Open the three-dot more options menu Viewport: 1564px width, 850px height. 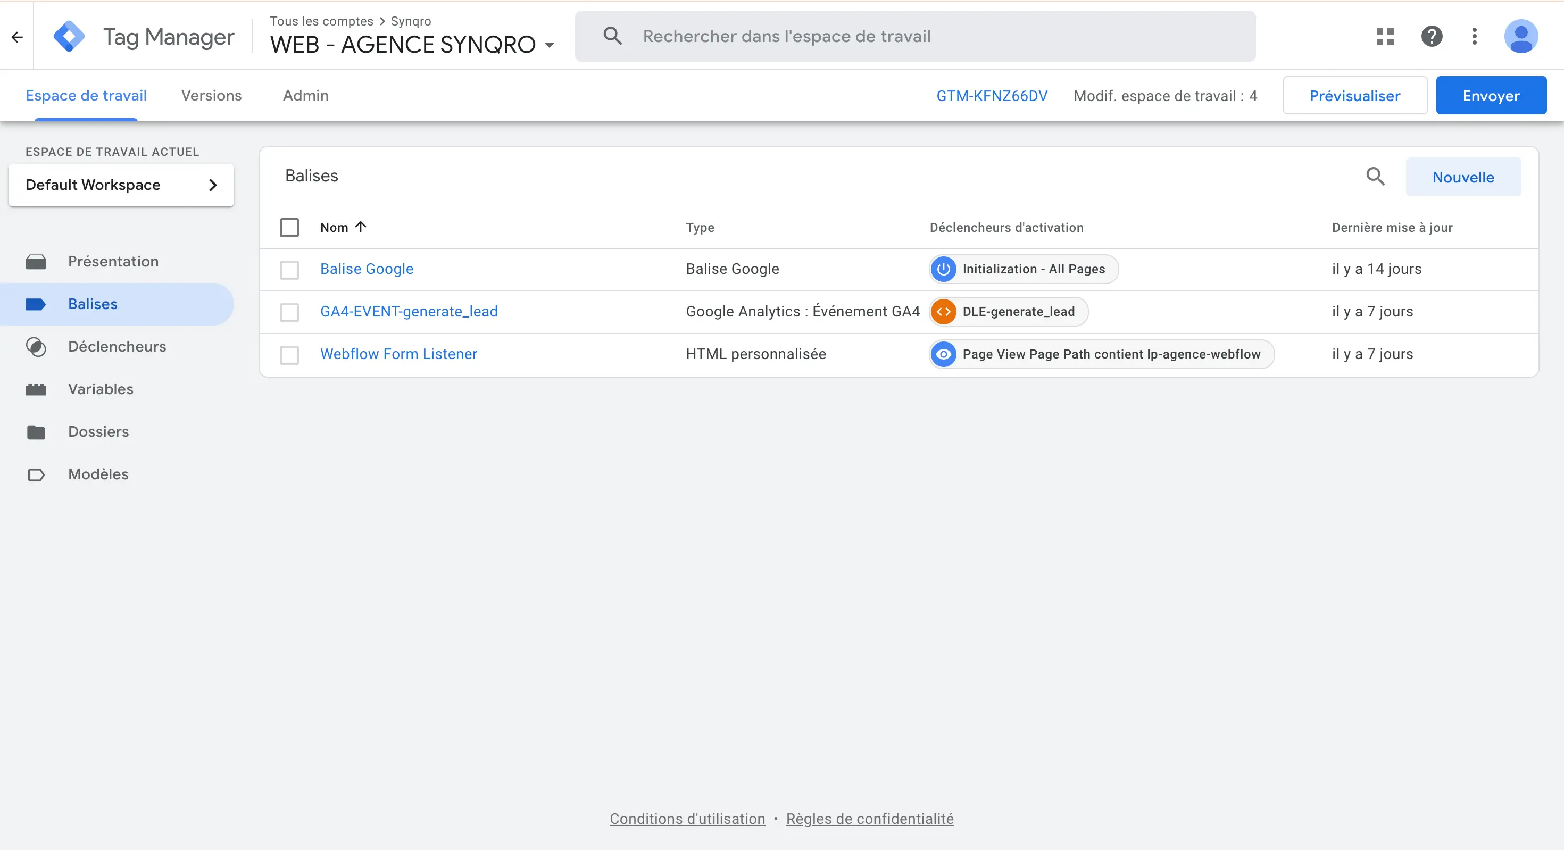(1474, 36)
